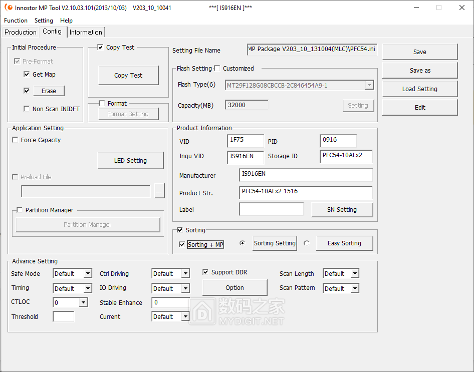Toggle the checkbox next to Erase
The height and width of the screenshot is (372, 474).
point(27,91)
